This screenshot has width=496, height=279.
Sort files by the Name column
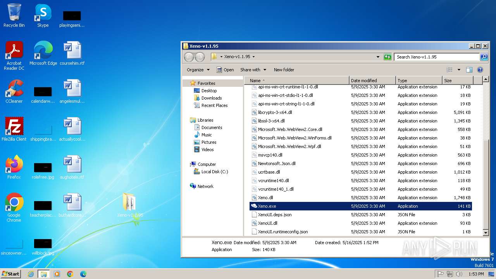[296, 81]
